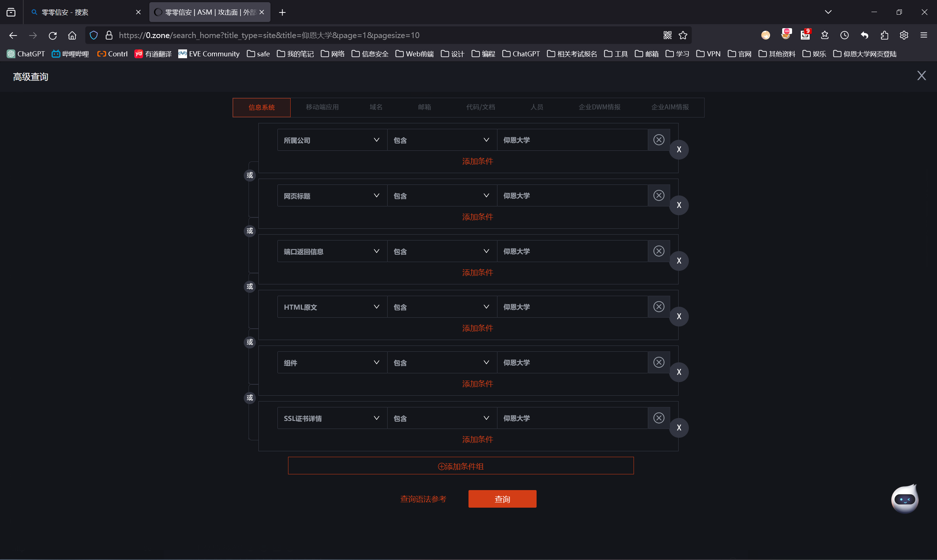937x560 pixels.
Task: Clear the 所属公司 value input with circled X
Action: (x=658, y=140)
